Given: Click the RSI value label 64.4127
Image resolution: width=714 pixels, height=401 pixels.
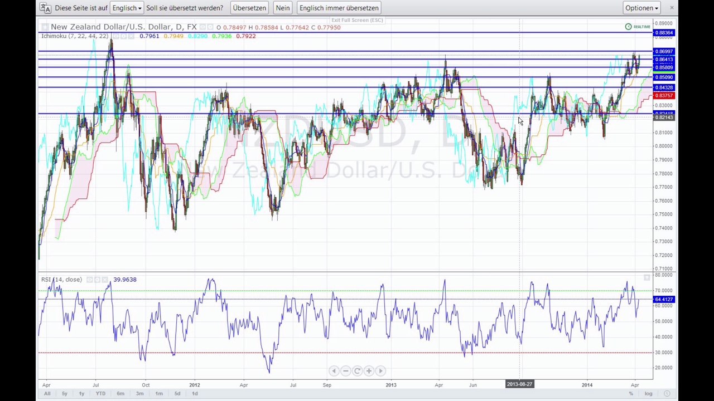Looking at the screenshot, I should pos(664,300).
